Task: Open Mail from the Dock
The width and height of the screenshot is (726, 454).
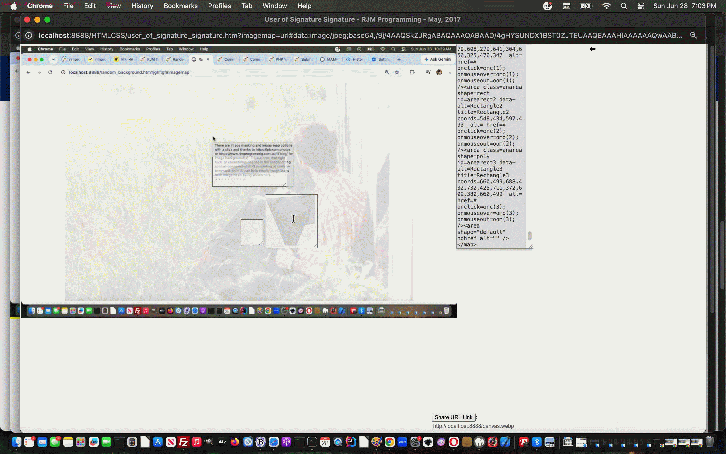Action: pyautogui.click(x=42, y=442)
